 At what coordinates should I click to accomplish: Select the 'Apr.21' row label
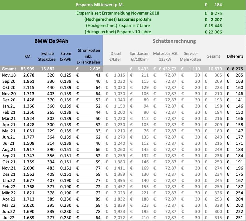tap(9, 125)
